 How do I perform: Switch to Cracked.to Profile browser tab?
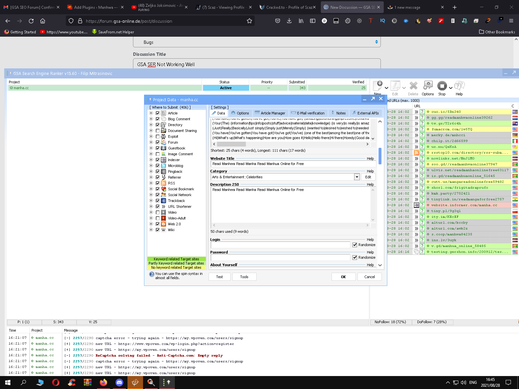click(x=288, y=7)
